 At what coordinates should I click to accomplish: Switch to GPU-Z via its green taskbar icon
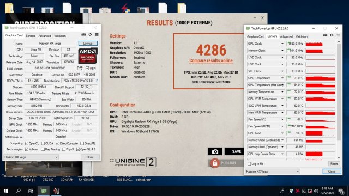pyautogui.click(x=44, y=191)
